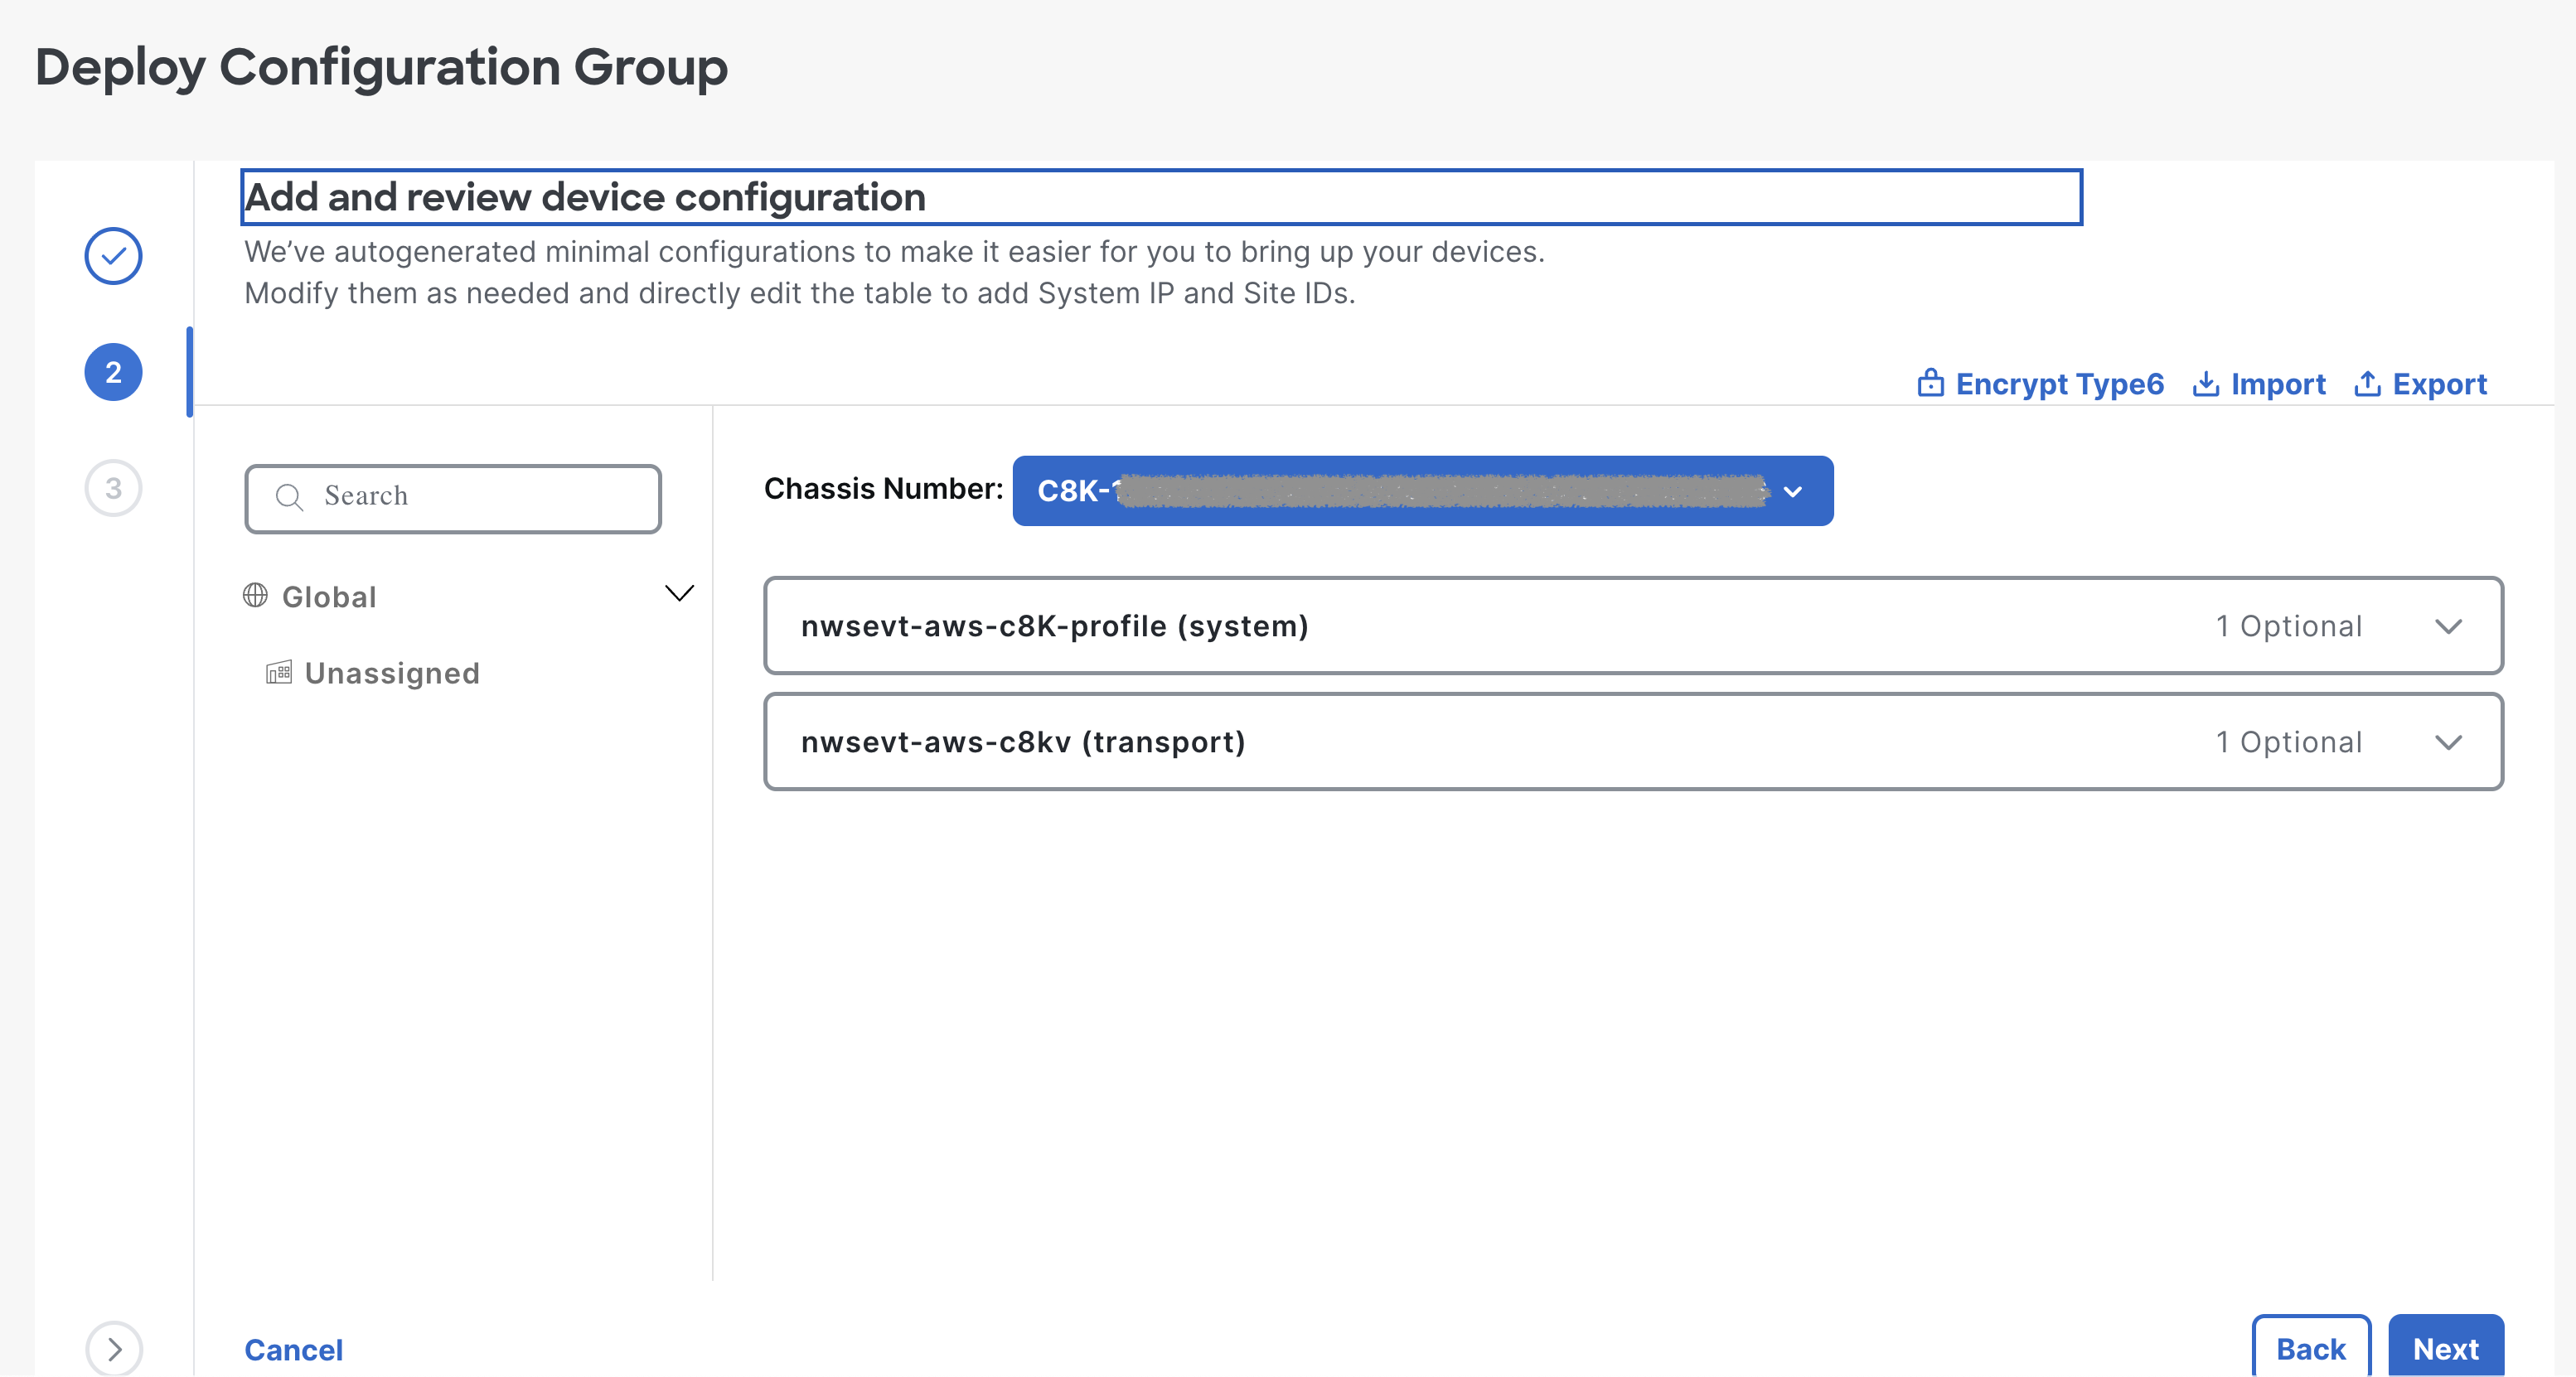Image resolution: width=2576 pixels, height=1377 pixels.
Task: Click the Back button
Action: (2310, 1348)
